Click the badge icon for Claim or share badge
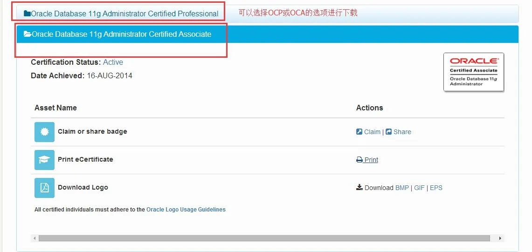Screen dimensions: 532x252 [44, 132]
